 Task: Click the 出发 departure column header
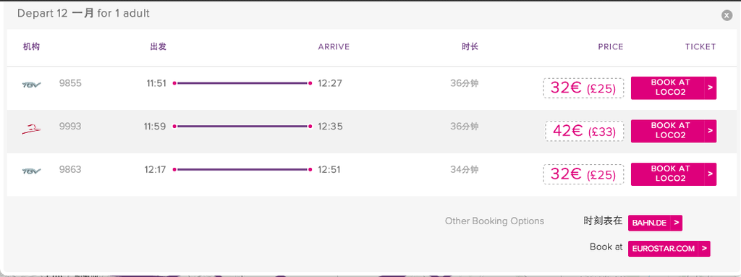click(x=158, y=47)
